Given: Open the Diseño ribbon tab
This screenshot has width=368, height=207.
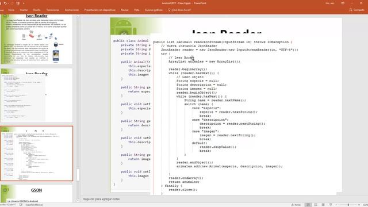Looking at the screenshot, I should (x=37, y=10).
